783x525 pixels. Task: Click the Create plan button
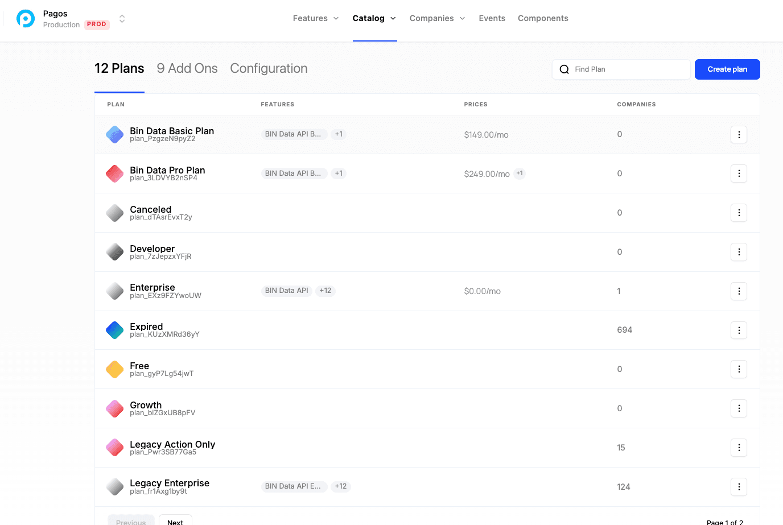click(727, 69)
